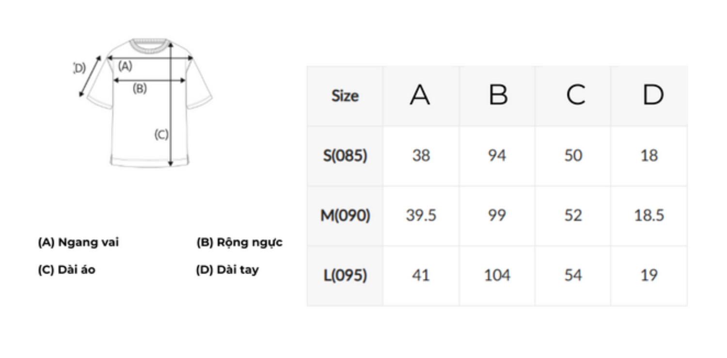
Task: Click the (B) label on shirt diagram
Action: pos(140,88)
